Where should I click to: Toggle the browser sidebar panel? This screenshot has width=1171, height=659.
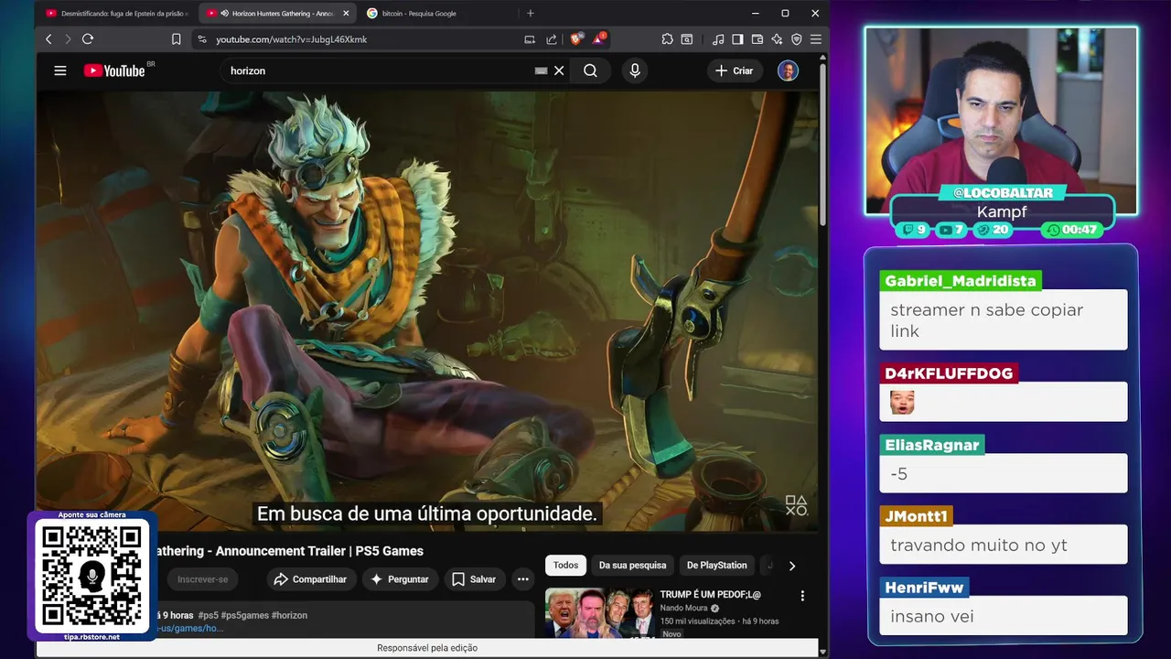[x=737, y=39]
